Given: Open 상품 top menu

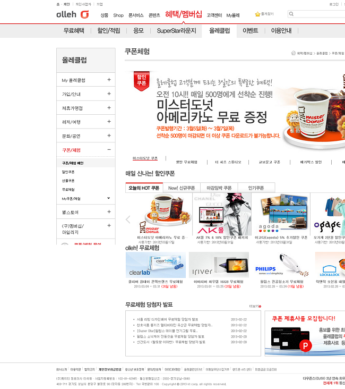Looking at the screenshot, I should click(105, 15).
